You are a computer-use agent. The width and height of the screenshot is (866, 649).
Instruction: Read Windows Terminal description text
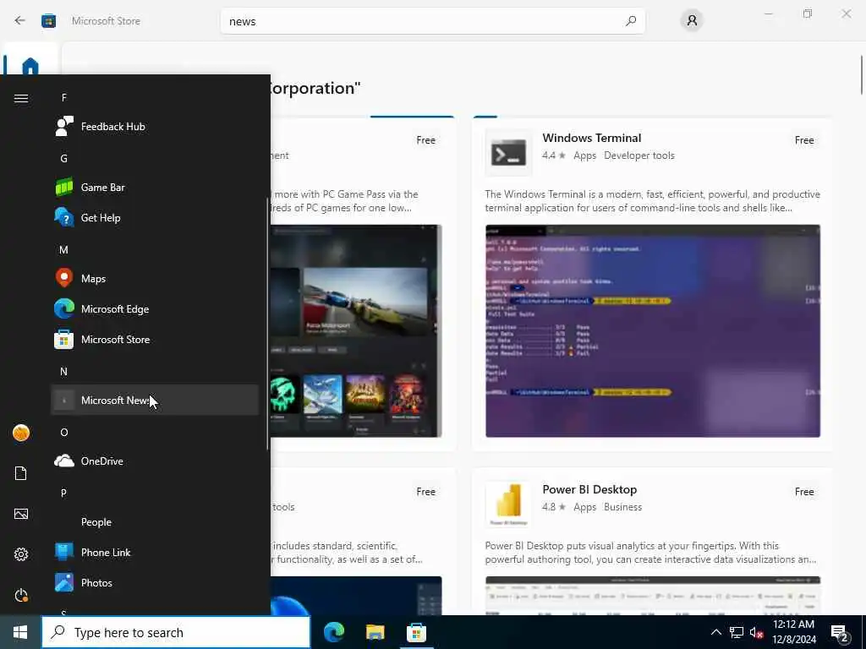pos(652,201)
